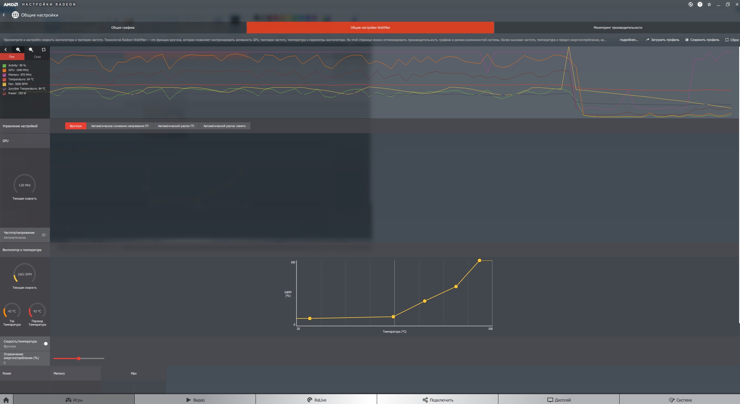Click the topmost fan curve point
Image resolution: width=740 pixels, height=404 pixels.
[479, 260]
